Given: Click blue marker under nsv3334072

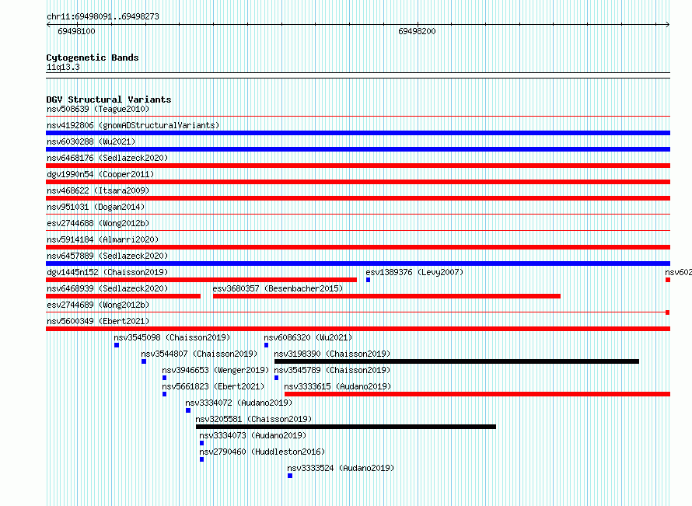Looking at the screenshot, I should point(188,410).
